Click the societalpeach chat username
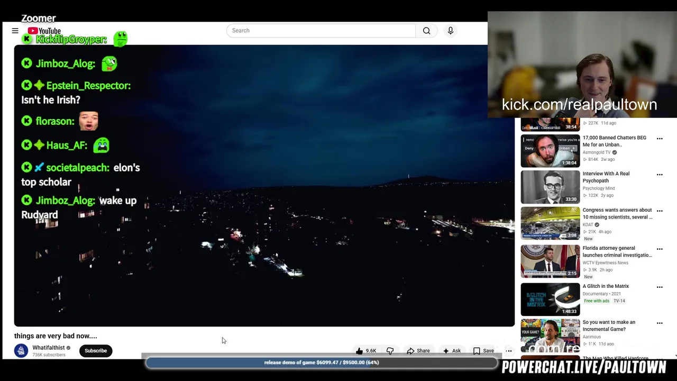Screen dimensions: 677x381 click(78, 168)
